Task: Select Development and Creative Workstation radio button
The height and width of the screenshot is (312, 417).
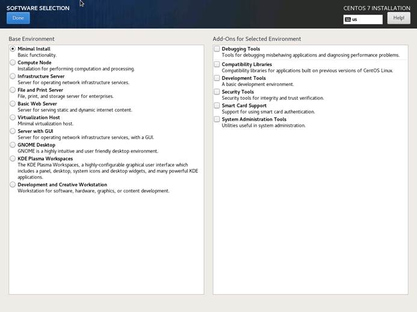Action: 13,185
